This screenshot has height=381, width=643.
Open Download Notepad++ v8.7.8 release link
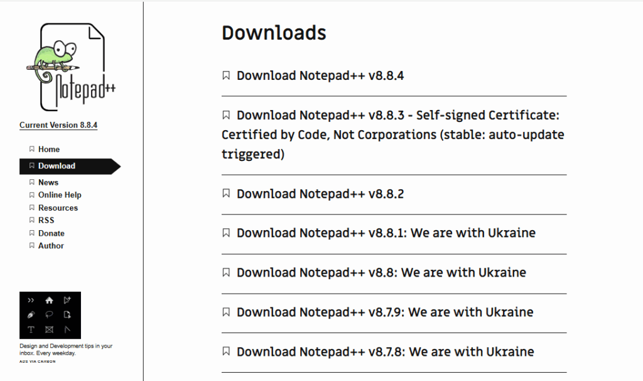point(385,352)
